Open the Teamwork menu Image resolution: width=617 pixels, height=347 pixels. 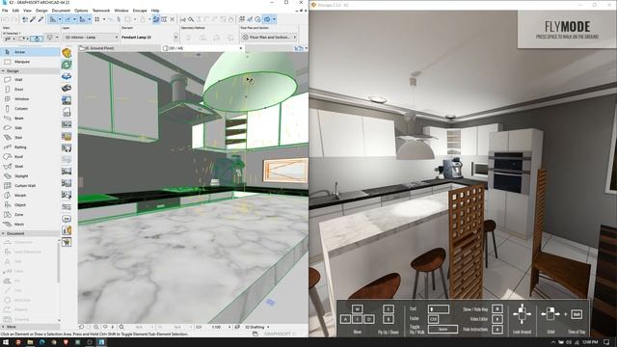click(x=101, y=11)
